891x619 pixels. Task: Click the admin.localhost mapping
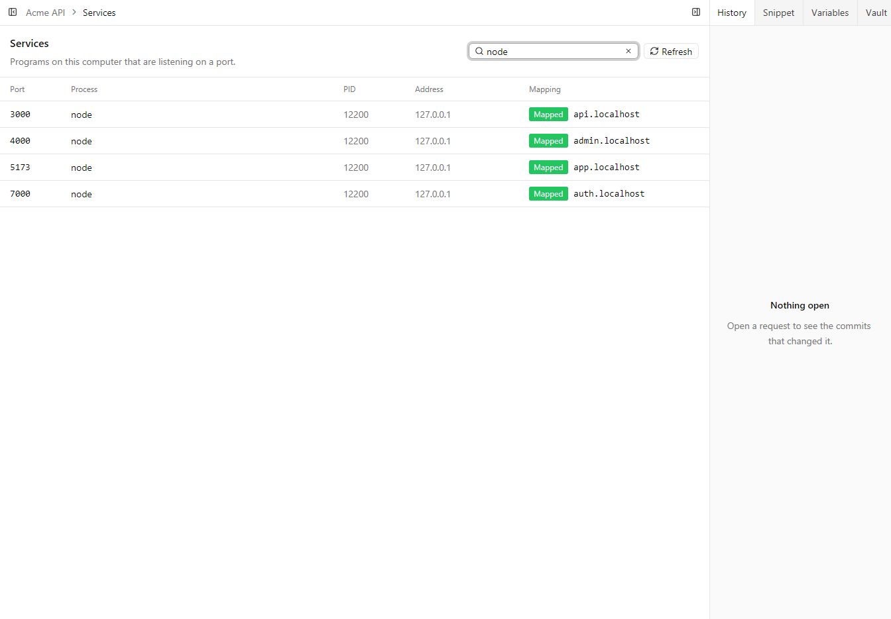[x=611, y=141]
